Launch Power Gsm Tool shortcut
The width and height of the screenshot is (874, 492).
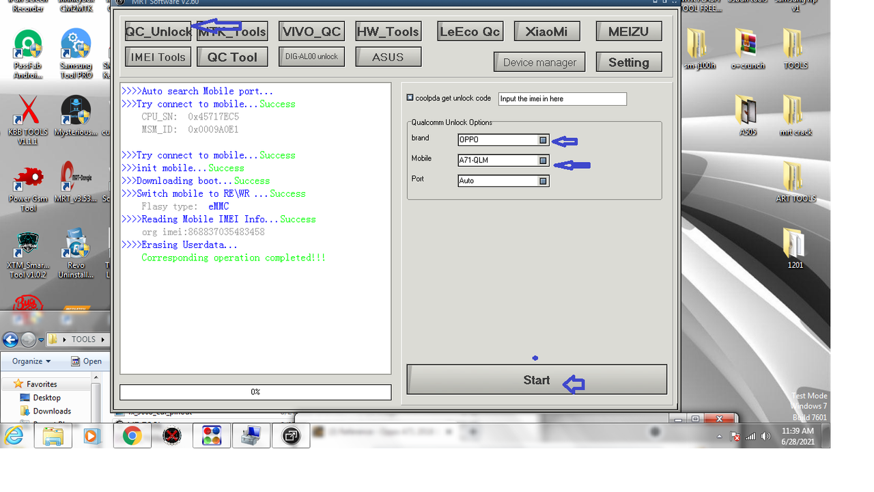(27, 187)
